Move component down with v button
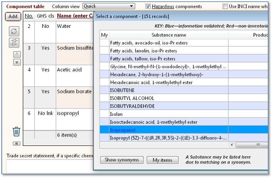 [17, 62]
